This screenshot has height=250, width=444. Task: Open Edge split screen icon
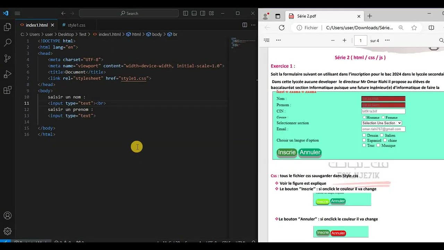pos(431,28)
